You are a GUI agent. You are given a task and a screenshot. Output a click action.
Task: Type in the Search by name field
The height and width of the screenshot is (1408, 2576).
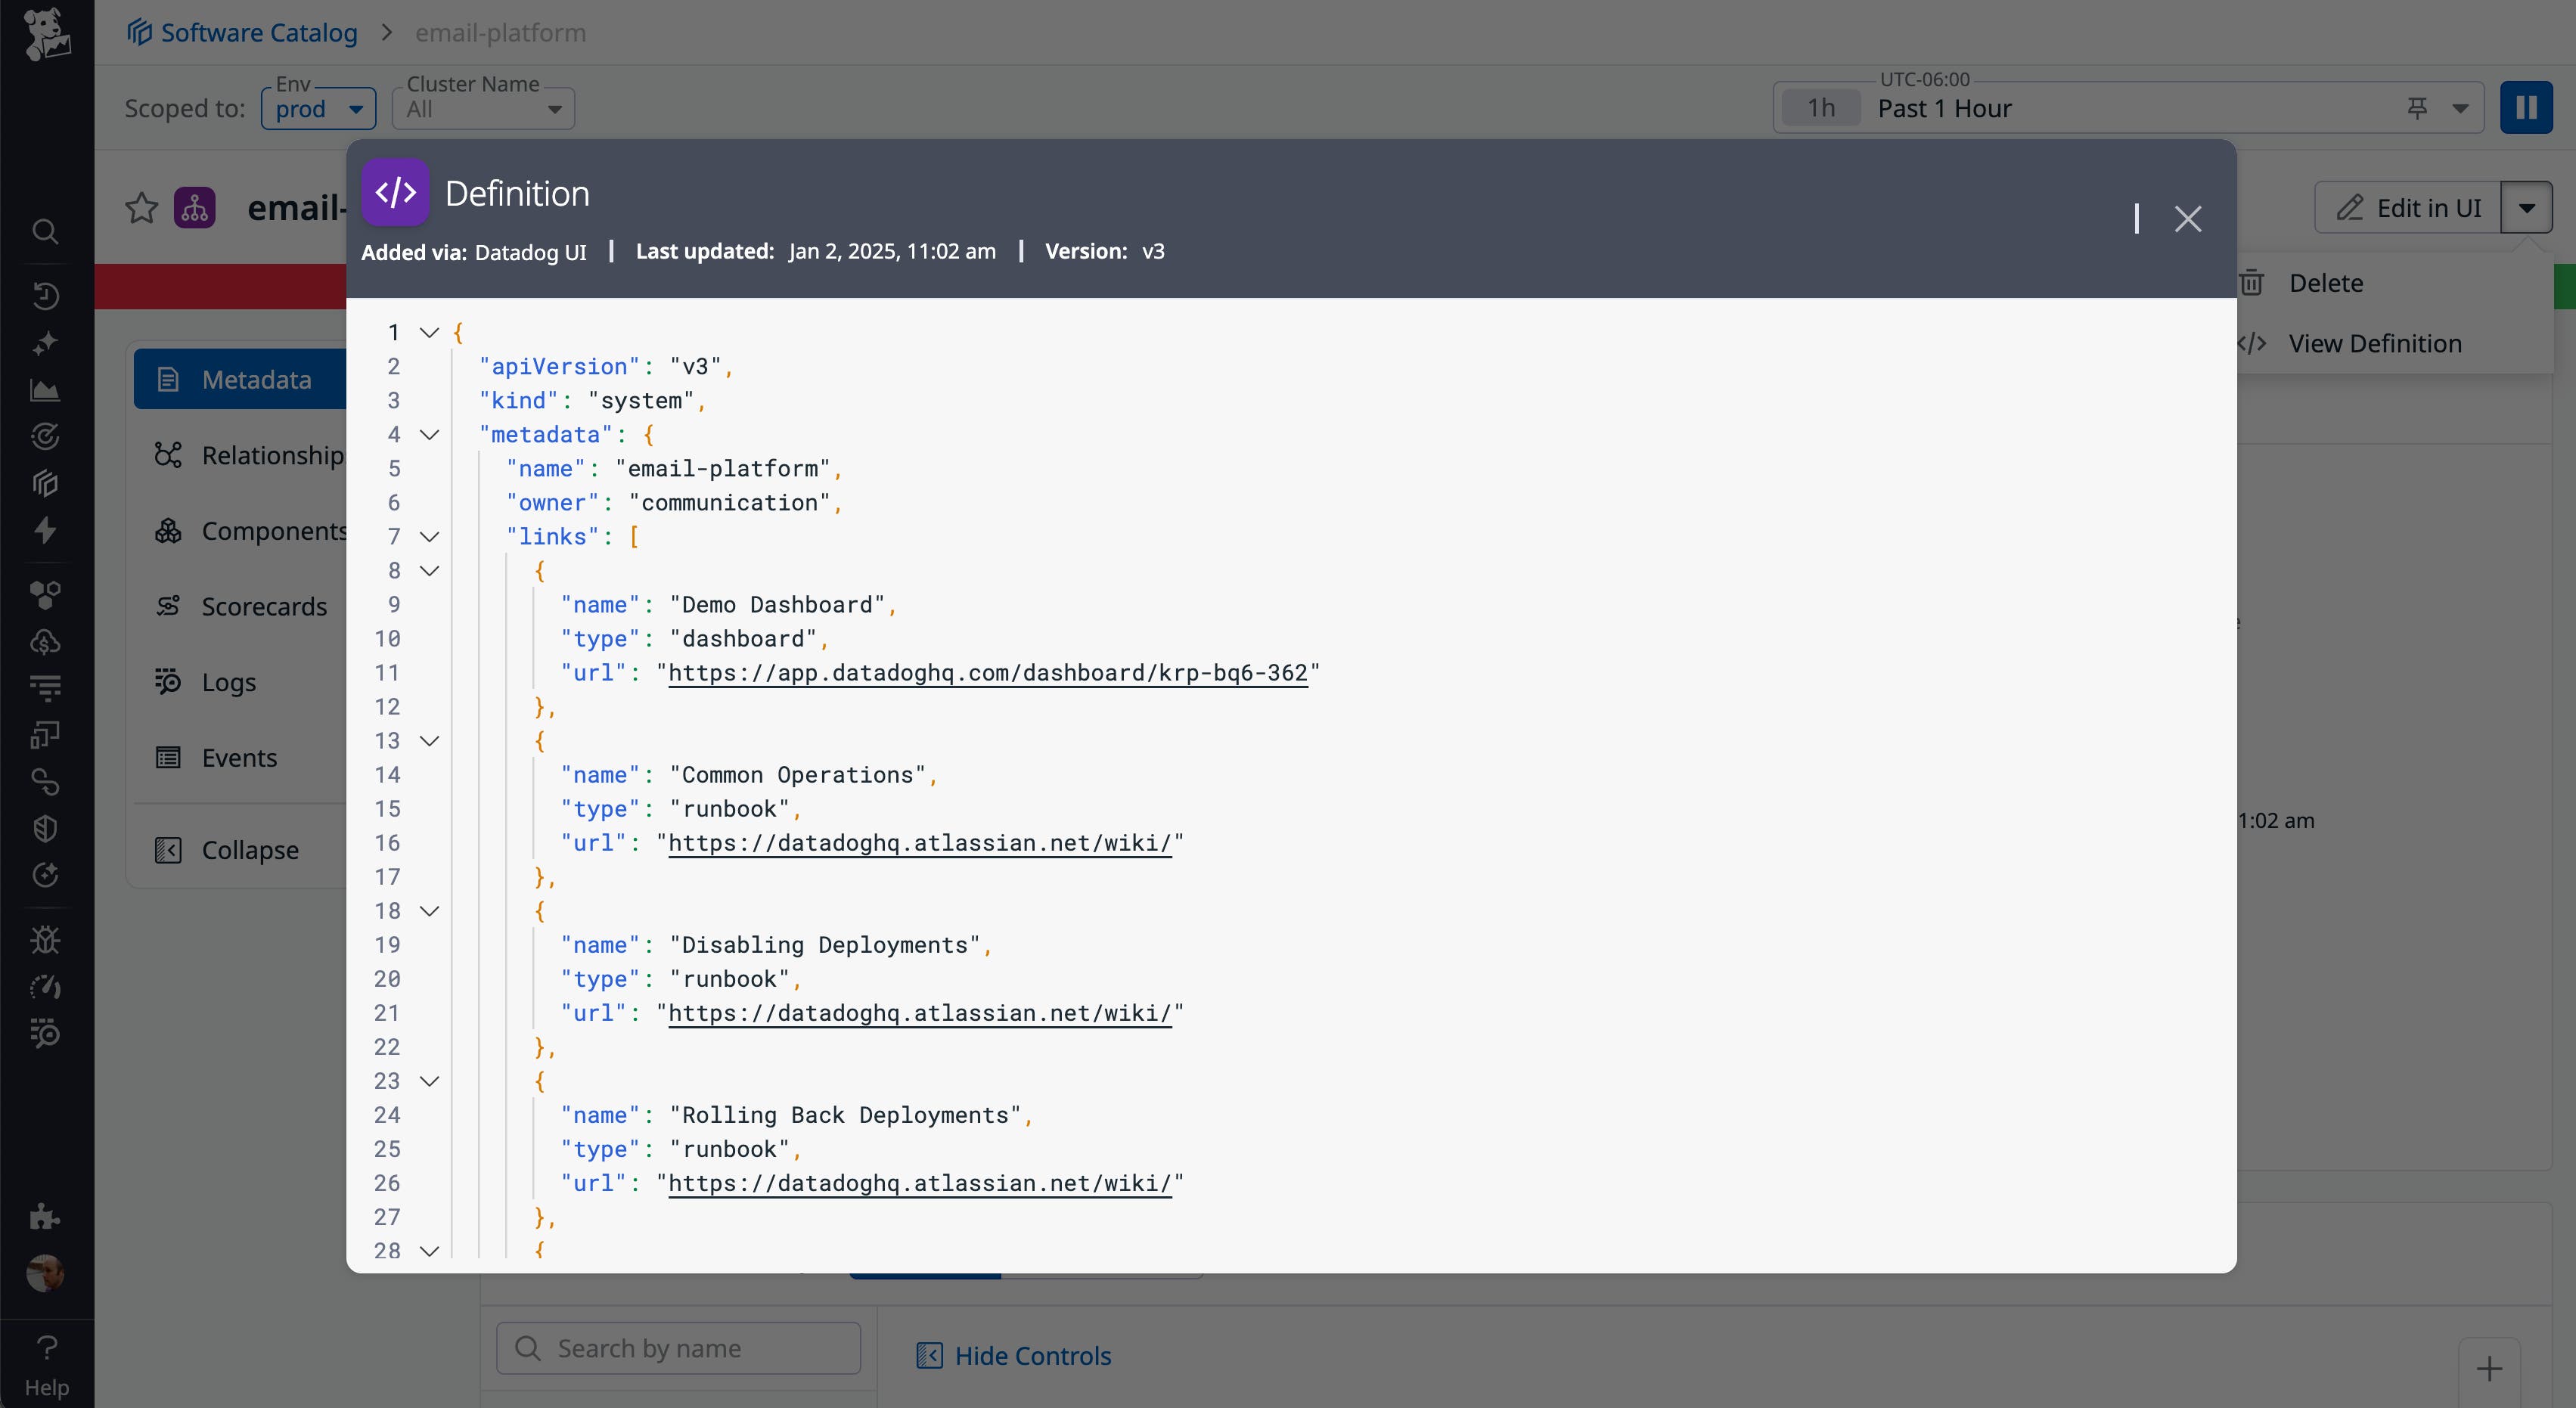click(x=678, y=1347)
